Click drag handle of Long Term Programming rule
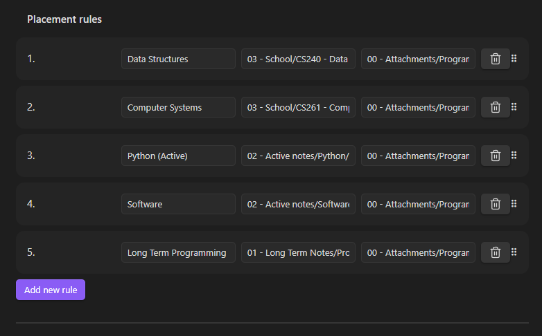Viewport: 542px width, 336px height. click(514, 252)
